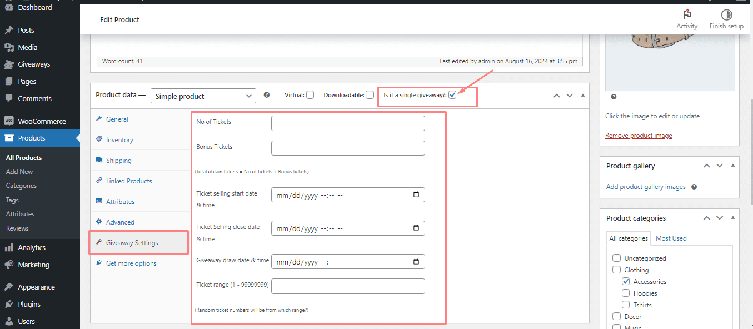Image resolution: width=753 pixels, height=329 pixels.
Task: Open the Activity flag panel
Action: tap(687, 19)
